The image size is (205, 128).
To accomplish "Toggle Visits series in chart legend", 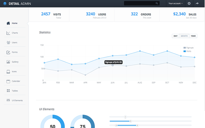I will tap(187, 51).
